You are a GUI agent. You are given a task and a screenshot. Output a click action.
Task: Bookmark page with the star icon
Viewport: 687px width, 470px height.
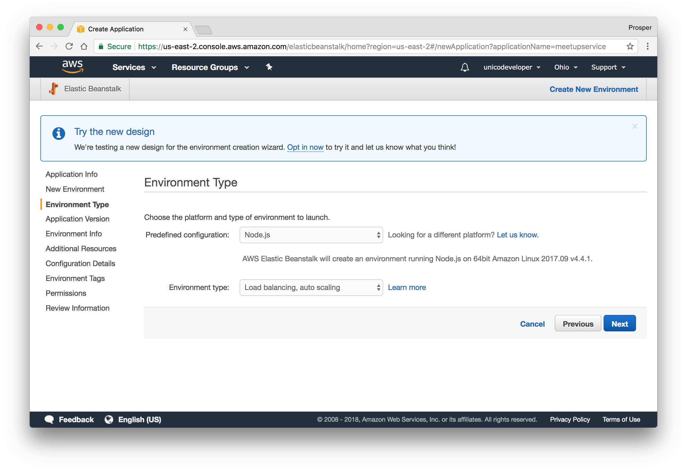[630, 46]
